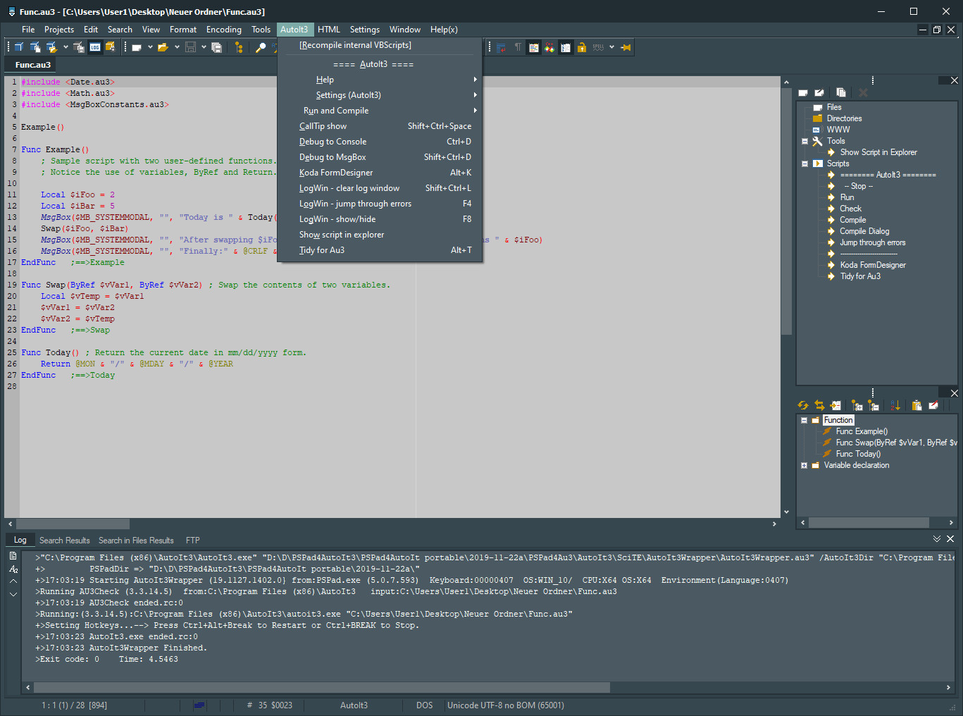The width and height of the screenshot is (963, 716).
Task: Switch to Search in Files Results tab
Action: click(x=136, y=541)
